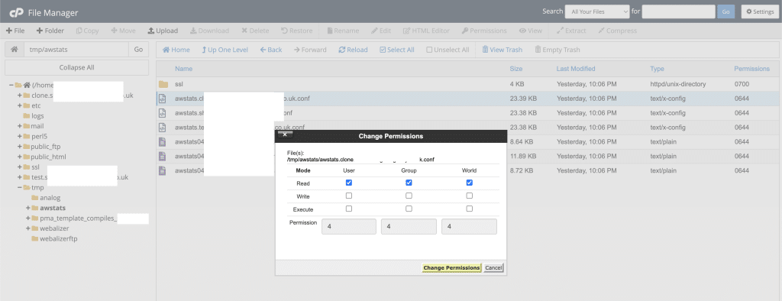Navigate Back

(x=271, y=50)
